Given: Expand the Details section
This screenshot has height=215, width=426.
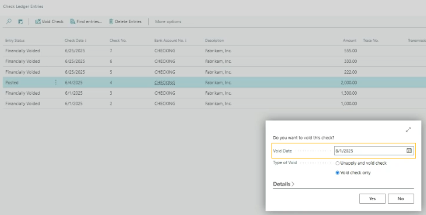Looking at the screenshot, I should (284, 184).
